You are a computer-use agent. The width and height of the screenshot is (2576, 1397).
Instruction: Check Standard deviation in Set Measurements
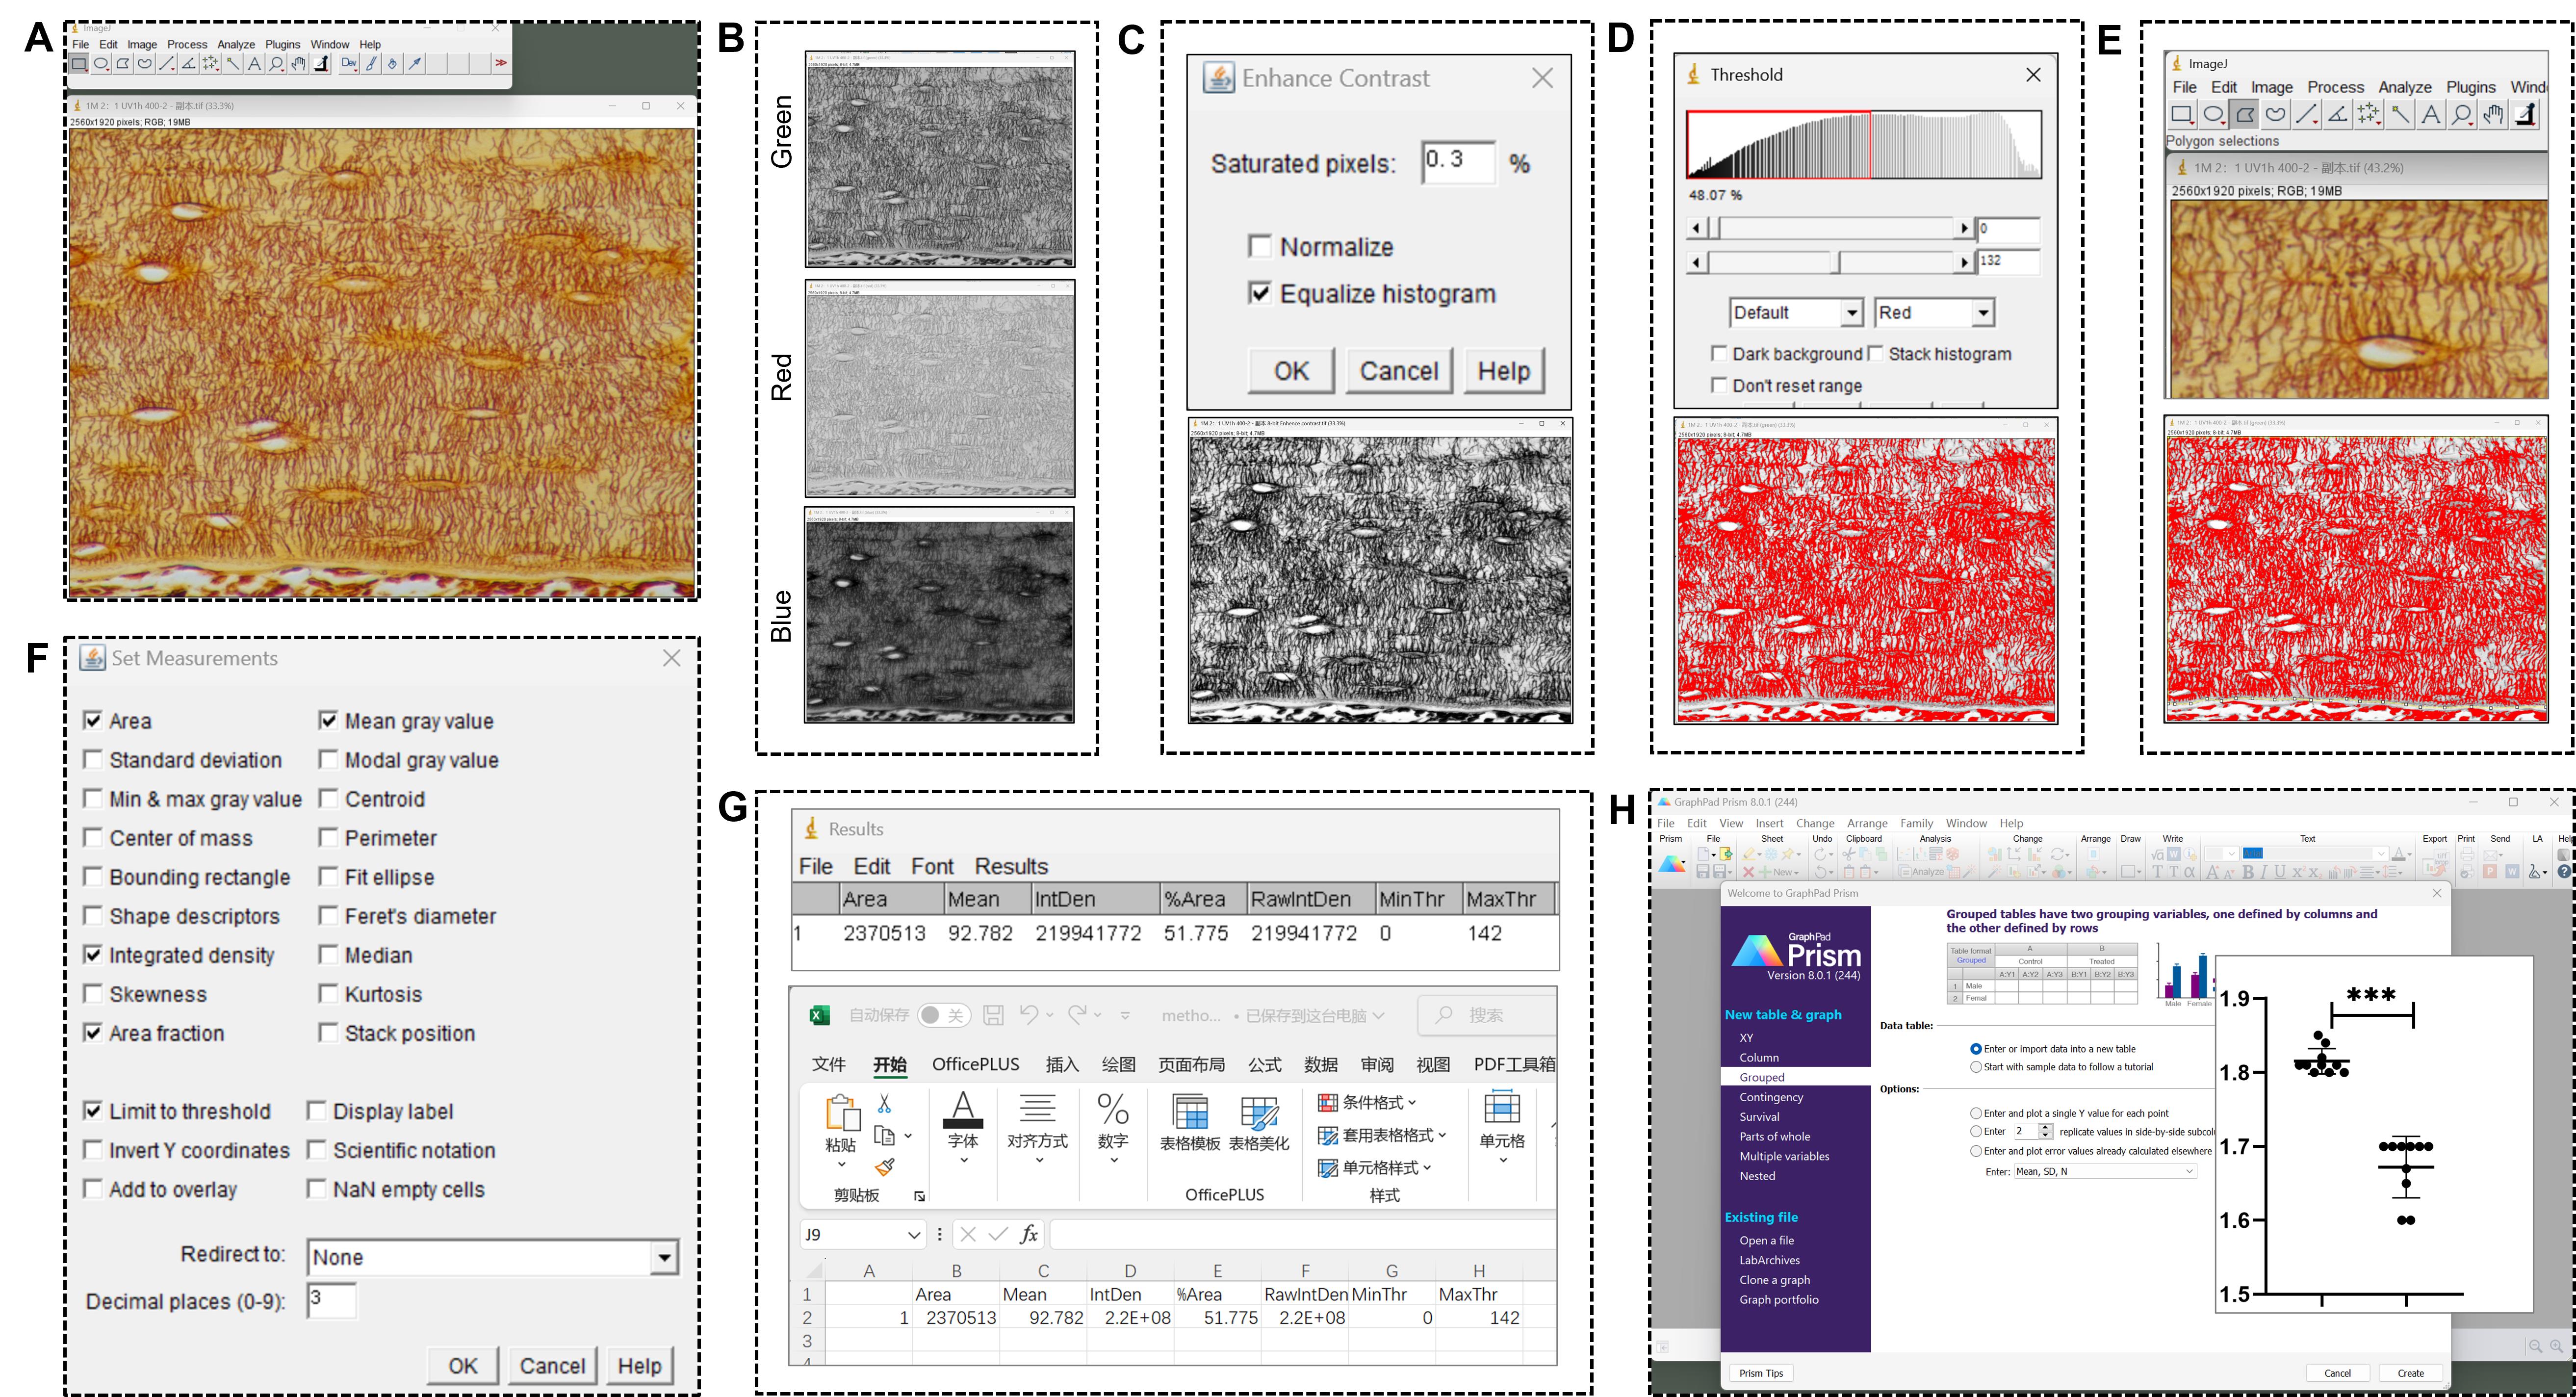[x=93, y=759]
